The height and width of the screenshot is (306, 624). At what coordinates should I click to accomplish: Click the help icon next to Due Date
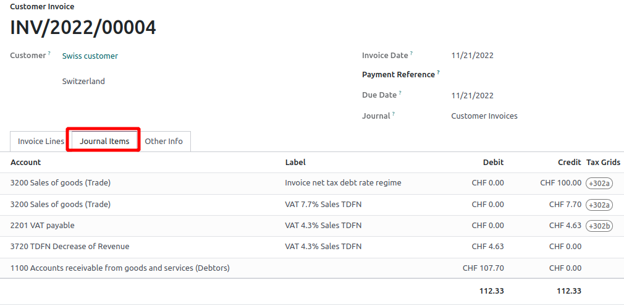tap(400, 93)
